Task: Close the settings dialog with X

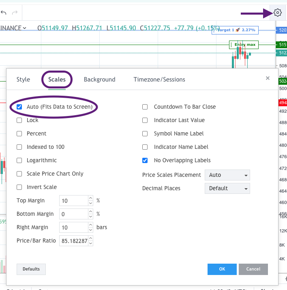Action: click(x=268, y=78)
